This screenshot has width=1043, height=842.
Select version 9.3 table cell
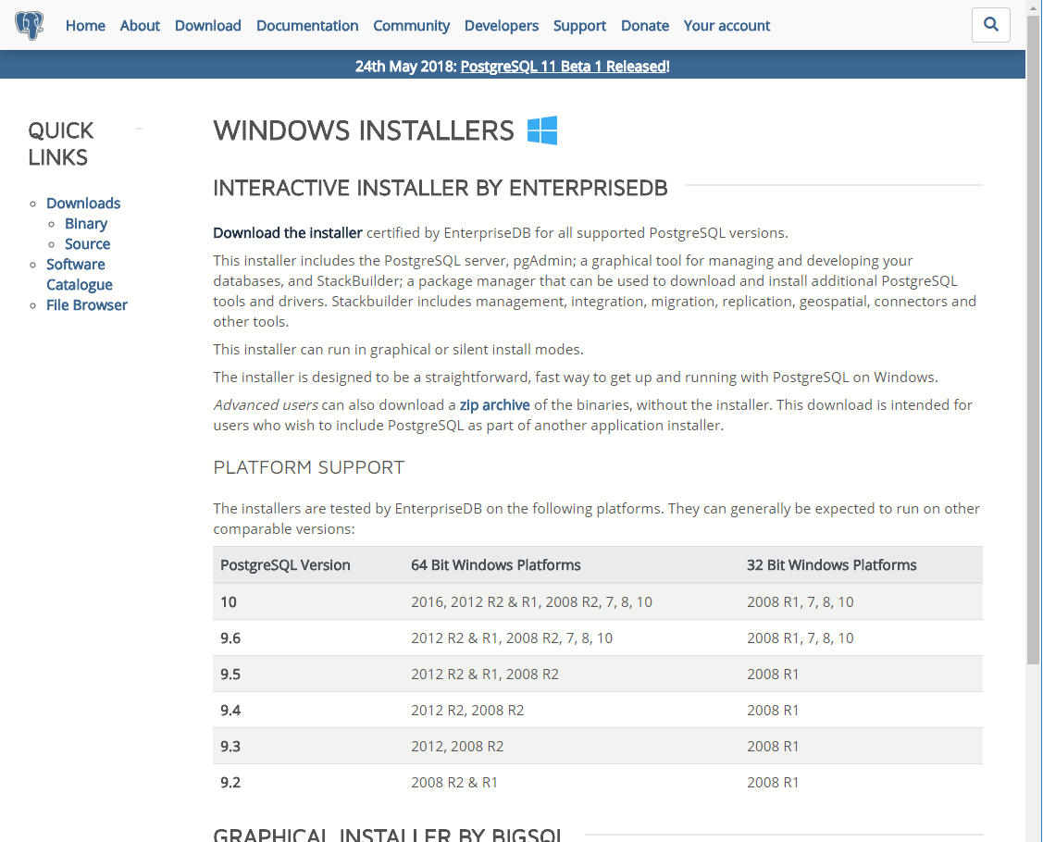(308, 746)
